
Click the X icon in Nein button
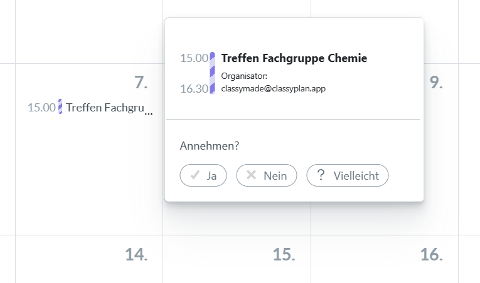point(252,175)
